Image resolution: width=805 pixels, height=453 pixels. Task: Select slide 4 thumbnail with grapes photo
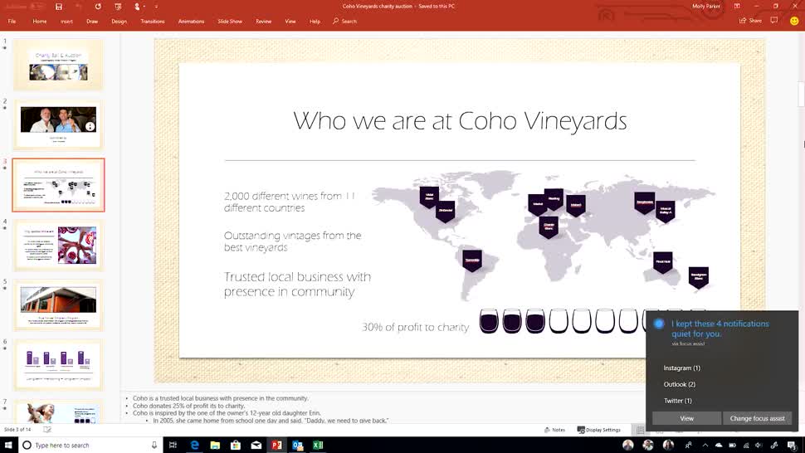pos(58,246)
